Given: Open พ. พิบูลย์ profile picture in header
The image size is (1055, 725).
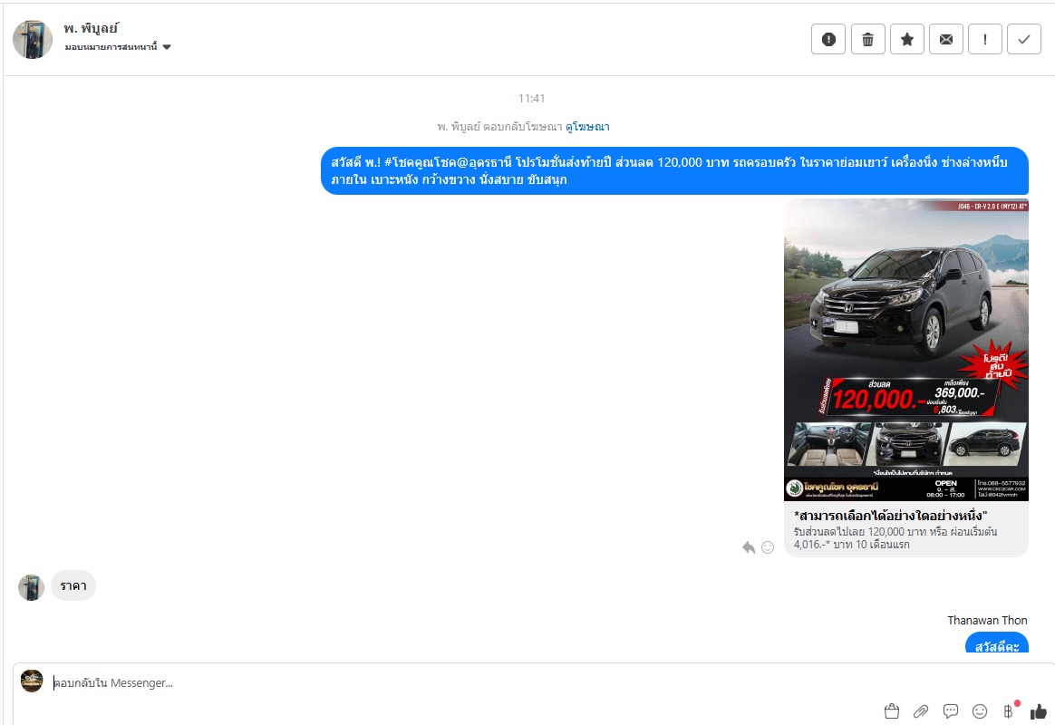Looking at the screenshot, I should pyautogui.click(x=33, y=39).
